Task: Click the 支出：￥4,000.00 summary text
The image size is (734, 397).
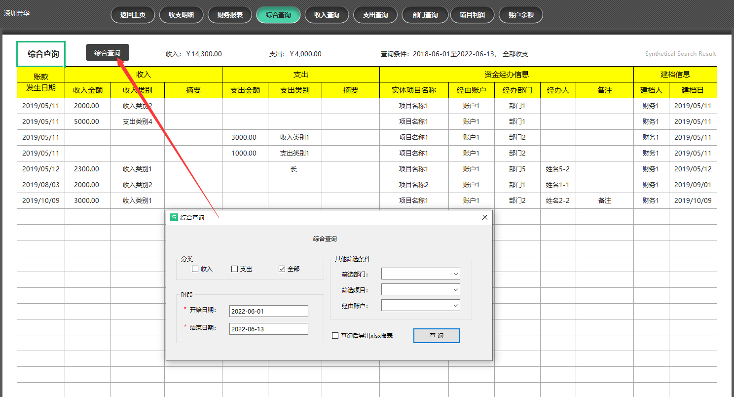Action: [x=295, y=54]
